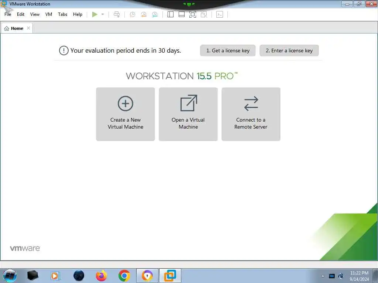Open the File menu
Viewport: 378px width, 283px height.
8,14
